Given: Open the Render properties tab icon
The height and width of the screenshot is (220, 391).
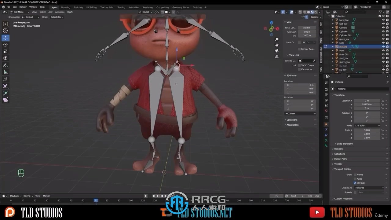Looking at the screenshot, I should 326,89.
